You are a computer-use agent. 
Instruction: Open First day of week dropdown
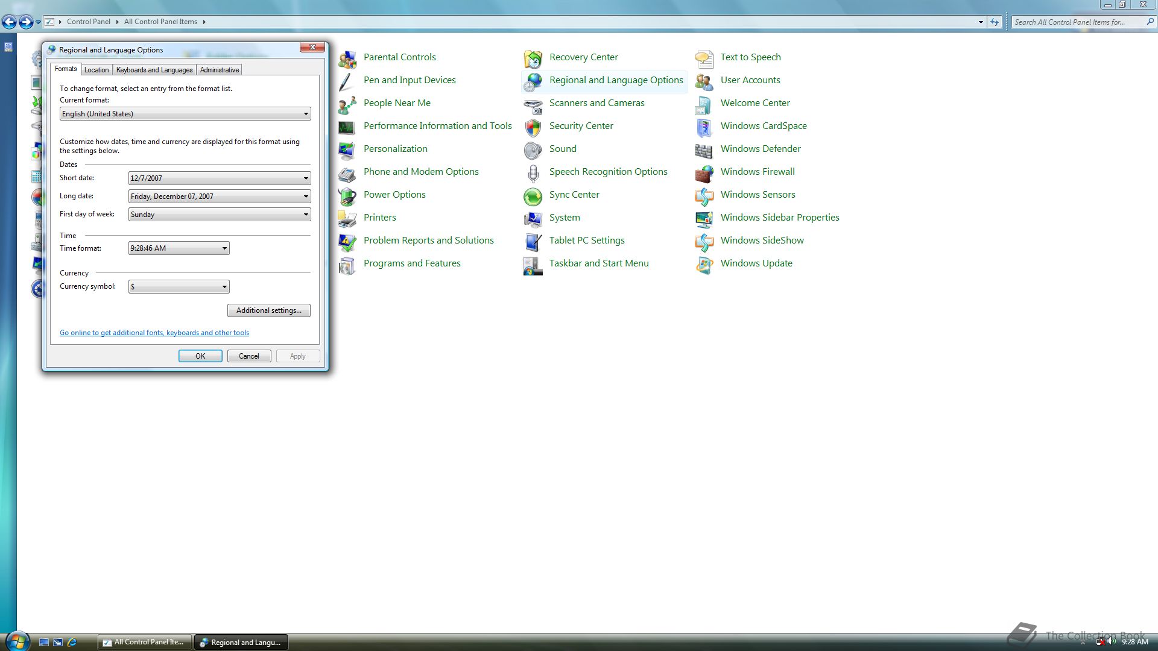(x=220, y=214)
